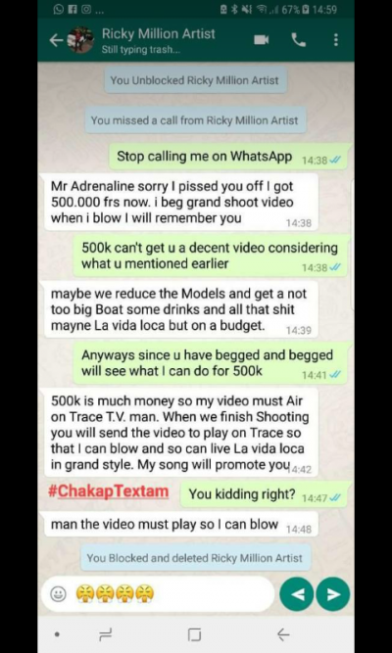The image size is (392, 653).
Task: Tap the left-pointing green round button
Action: tap(297, 594)
